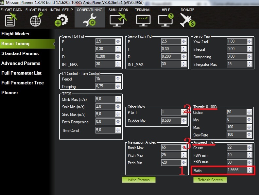Click Servo Roll Pid P value field
This screenshot has width=259, height=195.
tap(105, 41)
